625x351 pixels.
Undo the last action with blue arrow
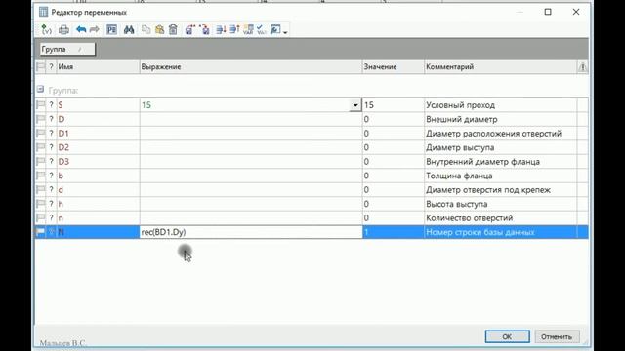[81, 30]
